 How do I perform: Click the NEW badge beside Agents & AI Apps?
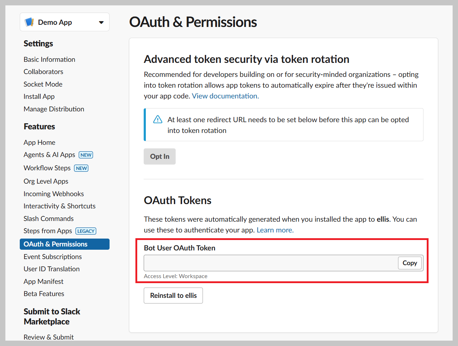[86, 155]
